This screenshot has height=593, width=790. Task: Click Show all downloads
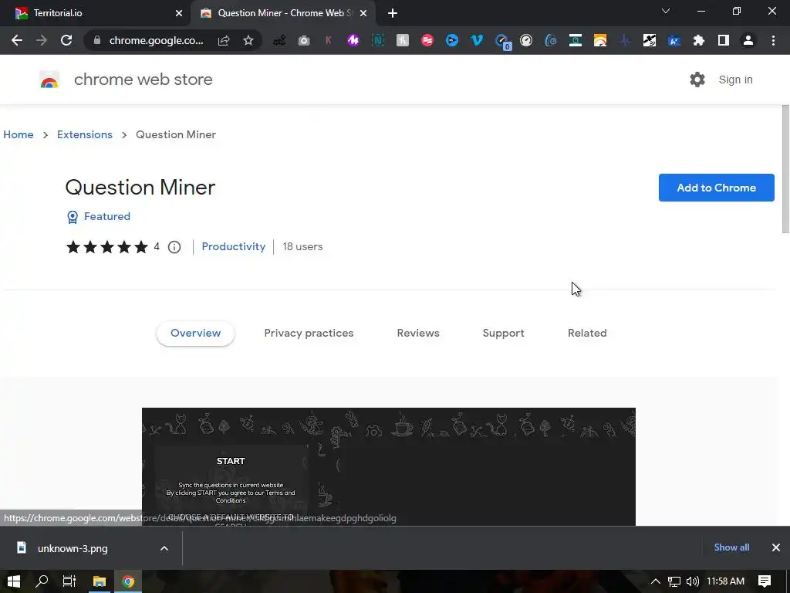pyautogui.click(x=731, y=547)
